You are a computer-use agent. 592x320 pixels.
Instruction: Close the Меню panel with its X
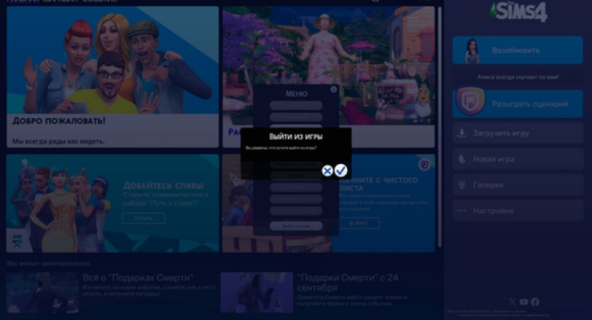[x=334, y=89]
